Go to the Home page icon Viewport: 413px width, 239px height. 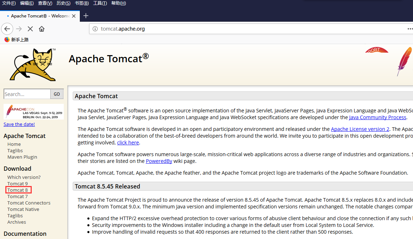42,29
